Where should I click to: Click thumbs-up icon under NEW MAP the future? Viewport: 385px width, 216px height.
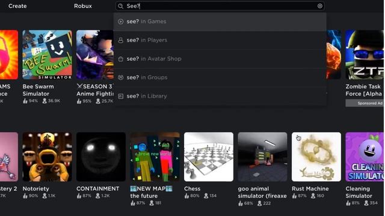point(133,203)
